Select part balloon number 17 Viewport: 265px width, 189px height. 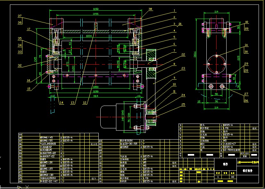(x=29, y=29)
